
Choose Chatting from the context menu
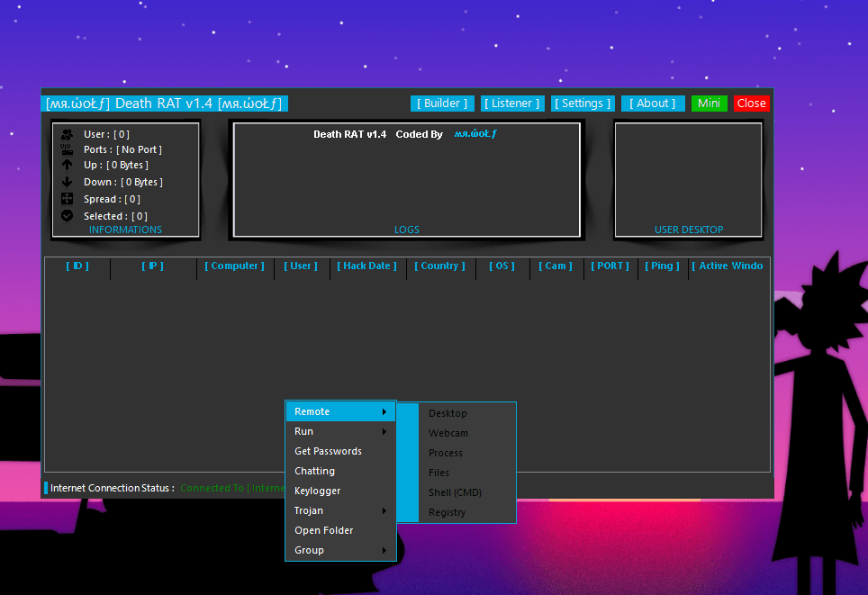point(340,471)
